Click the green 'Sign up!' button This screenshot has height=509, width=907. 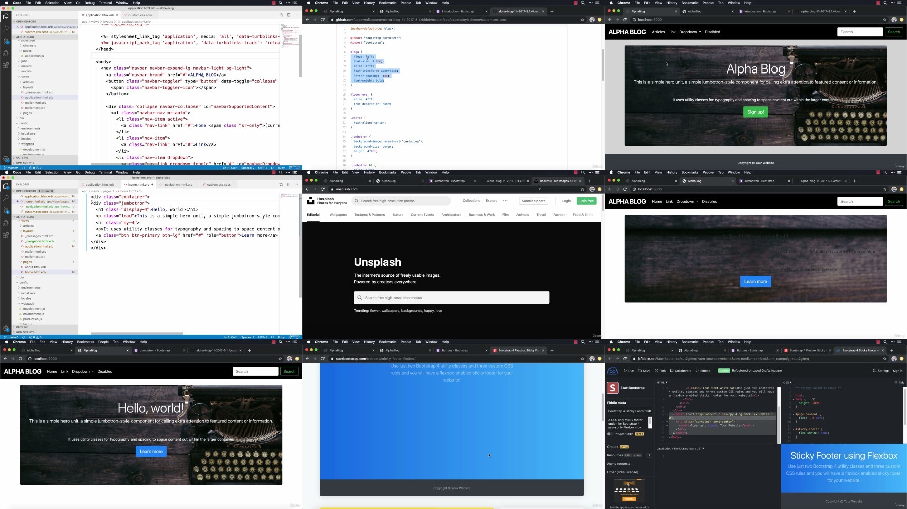pyautogui.click(x=755, y=112)
